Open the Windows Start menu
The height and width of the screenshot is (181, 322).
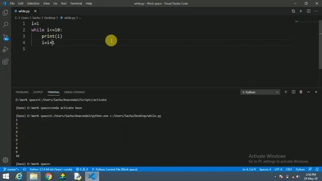(6, 176)
